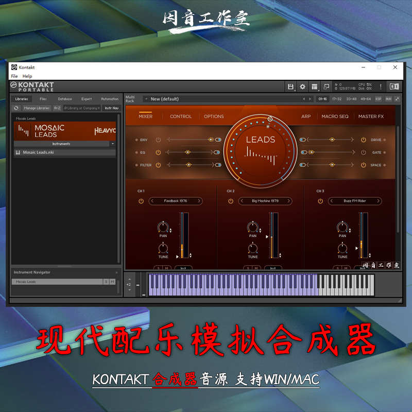The height and width of the screenshot is (412, 412).
Task: Open the workspace layout panel icon
Action: click(314, 87)
